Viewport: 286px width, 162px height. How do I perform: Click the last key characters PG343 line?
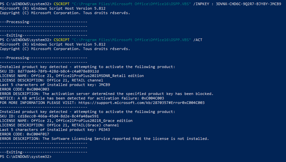coord(55,130)
